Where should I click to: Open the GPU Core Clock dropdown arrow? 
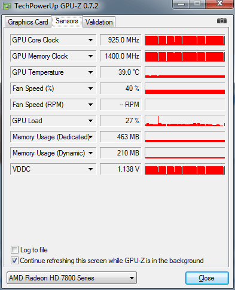point(91,40)
